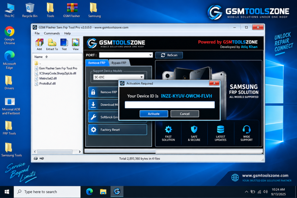Click the Extract To toolbar icon
Viewport: 297px width, 198px height.
click(x=52, y=44)
